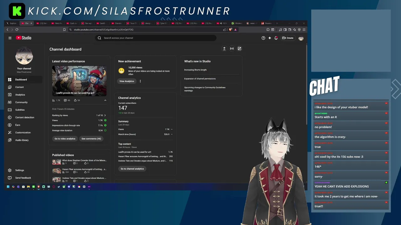The height and width of the screenshot is (225, 401).
Task: Click the Send feedback icon
Action: pyautogui.click(x=10, y=178)
